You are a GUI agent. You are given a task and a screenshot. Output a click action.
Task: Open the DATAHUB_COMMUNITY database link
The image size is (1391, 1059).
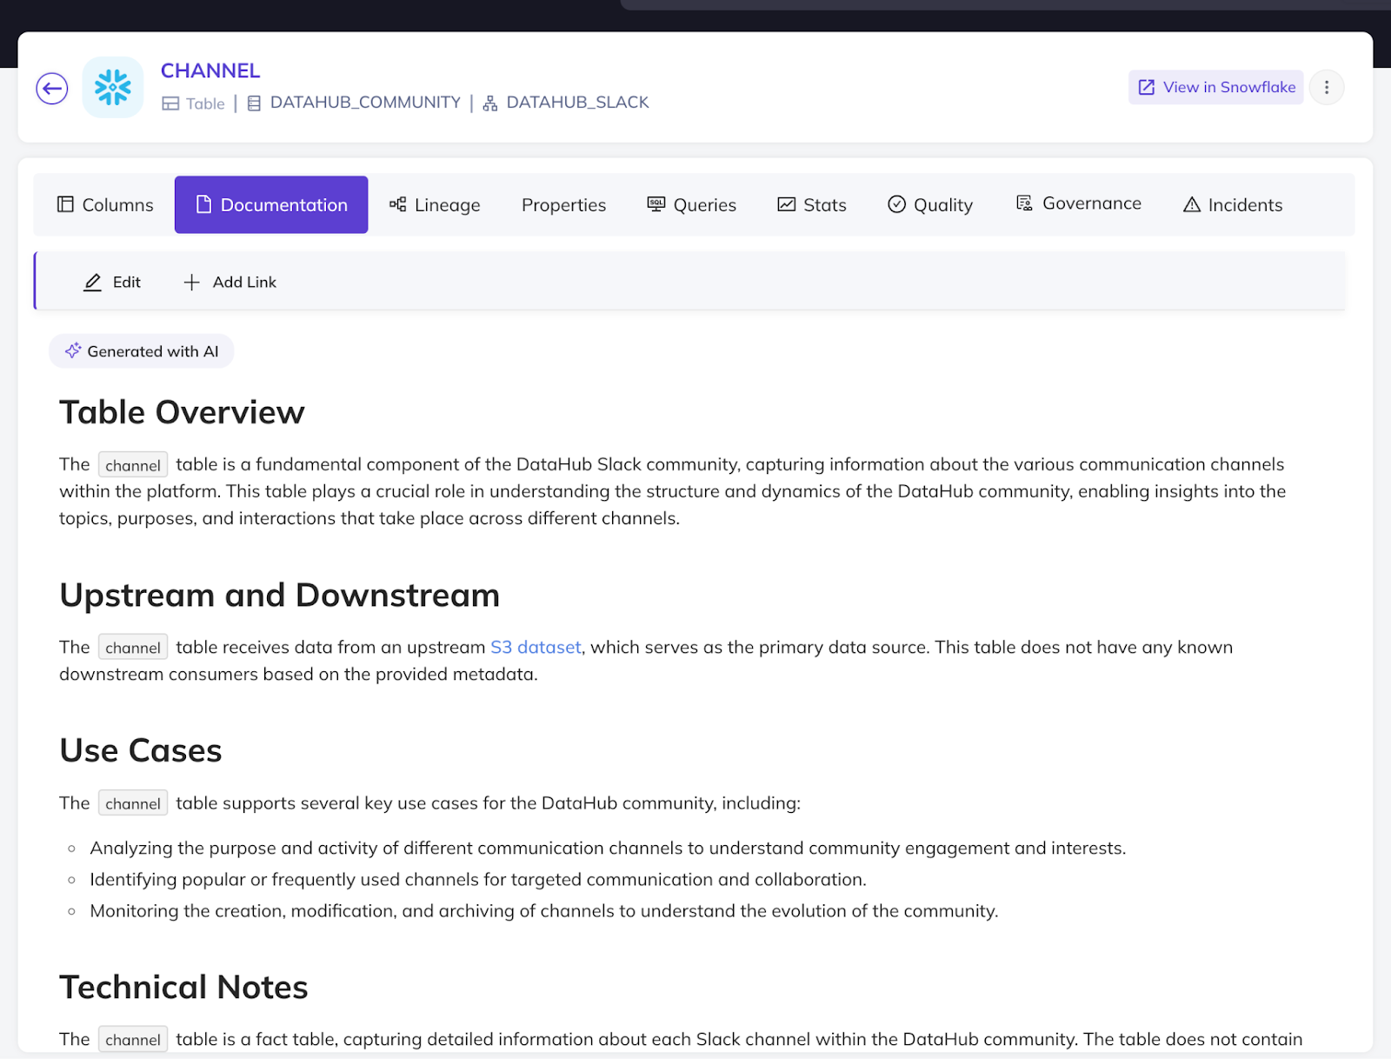pyautogui.click(x=365, y=103)
